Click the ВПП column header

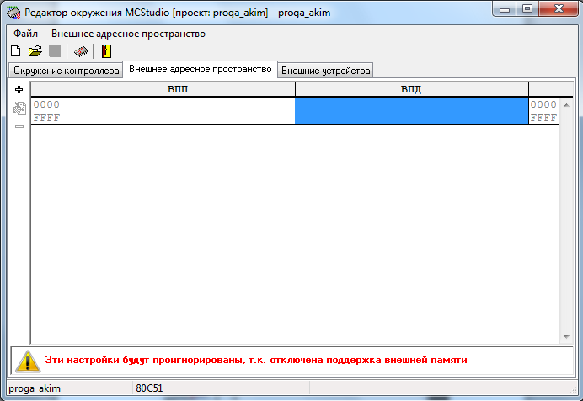[178, 89]
